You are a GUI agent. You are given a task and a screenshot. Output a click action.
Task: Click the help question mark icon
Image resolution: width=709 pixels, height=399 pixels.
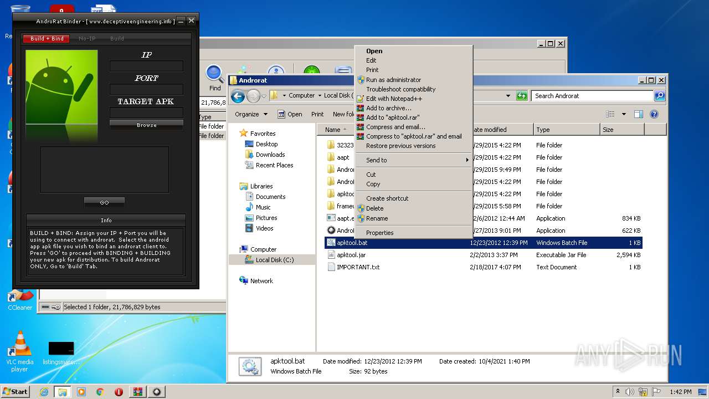coord(654,114)
